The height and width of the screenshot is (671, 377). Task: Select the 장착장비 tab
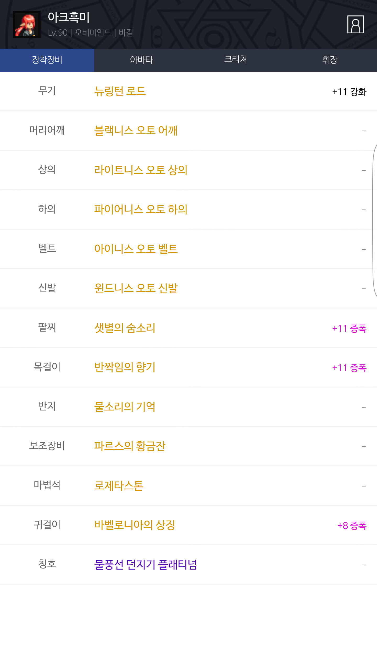click(47, 60)
